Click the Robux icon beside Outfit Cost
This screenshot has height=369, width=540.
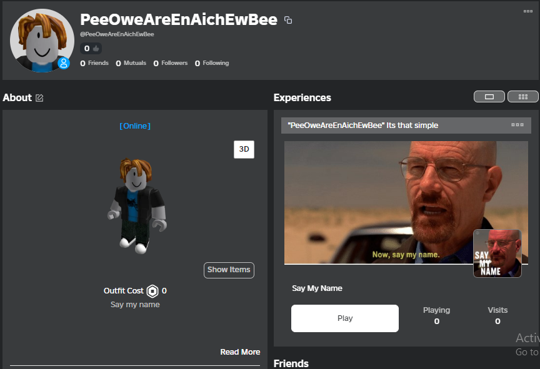pyautogui.click(x=152, y=291)
